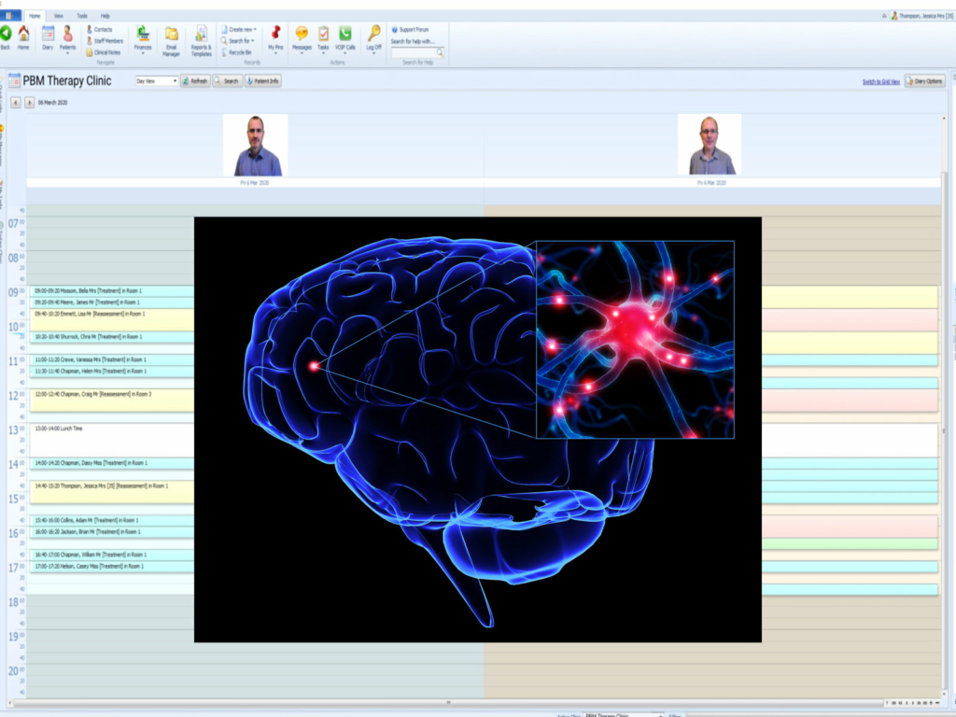Image resolution: width=956 pixels, height=717 pixels.
Task: Open Contacts from the Navigate group
Action: pos(103,29)
